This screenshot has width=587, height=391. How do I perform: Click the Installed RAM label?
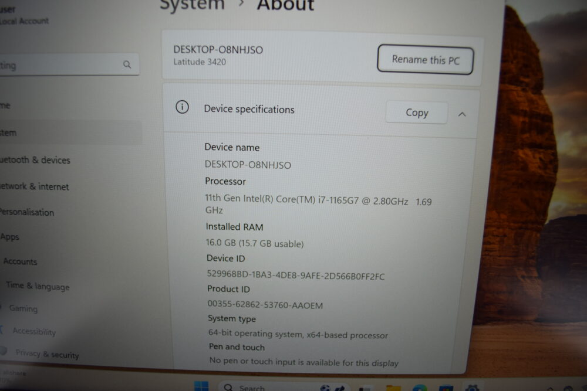235,227
